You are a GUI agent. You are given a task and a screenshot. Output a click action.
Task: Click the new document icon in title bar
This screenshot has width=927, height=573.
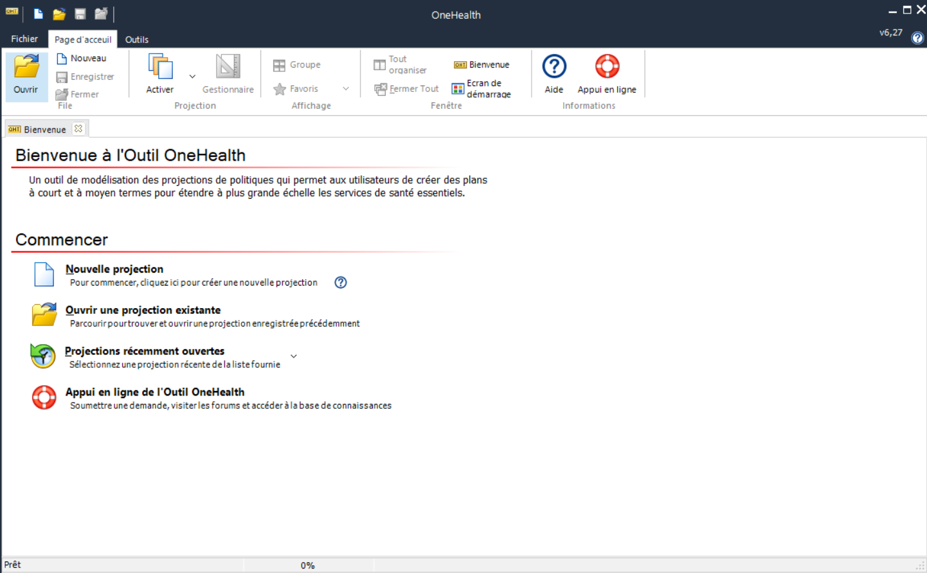coord(39,14)
